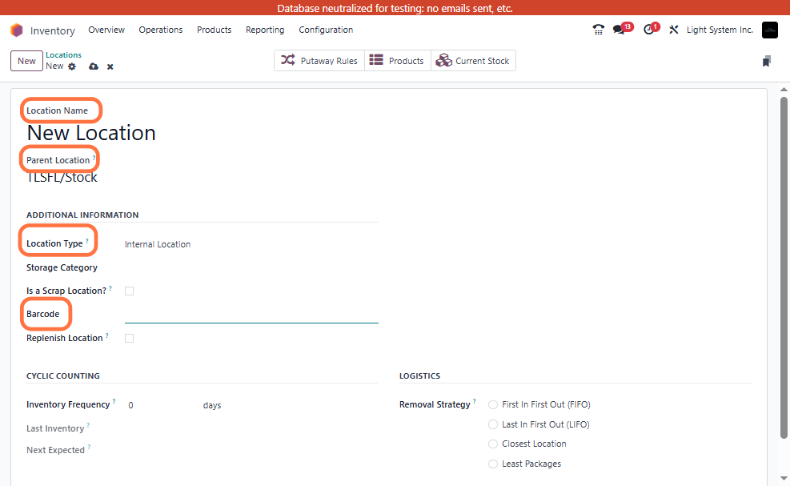Open the Overview menu
Viewport: 790px width, 486px height.
click(106, 30)
